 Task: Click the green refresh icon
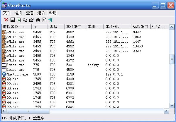(19, 20)
